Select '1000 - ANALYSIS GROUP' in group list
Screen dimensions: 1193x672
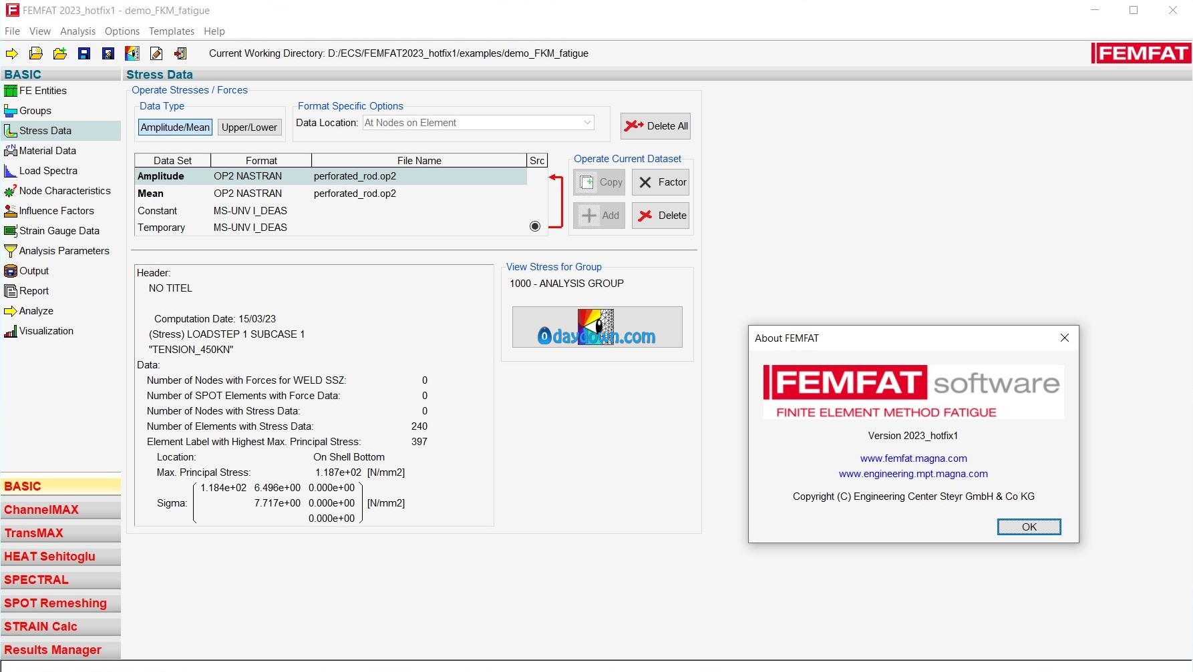tap(567, 284)
